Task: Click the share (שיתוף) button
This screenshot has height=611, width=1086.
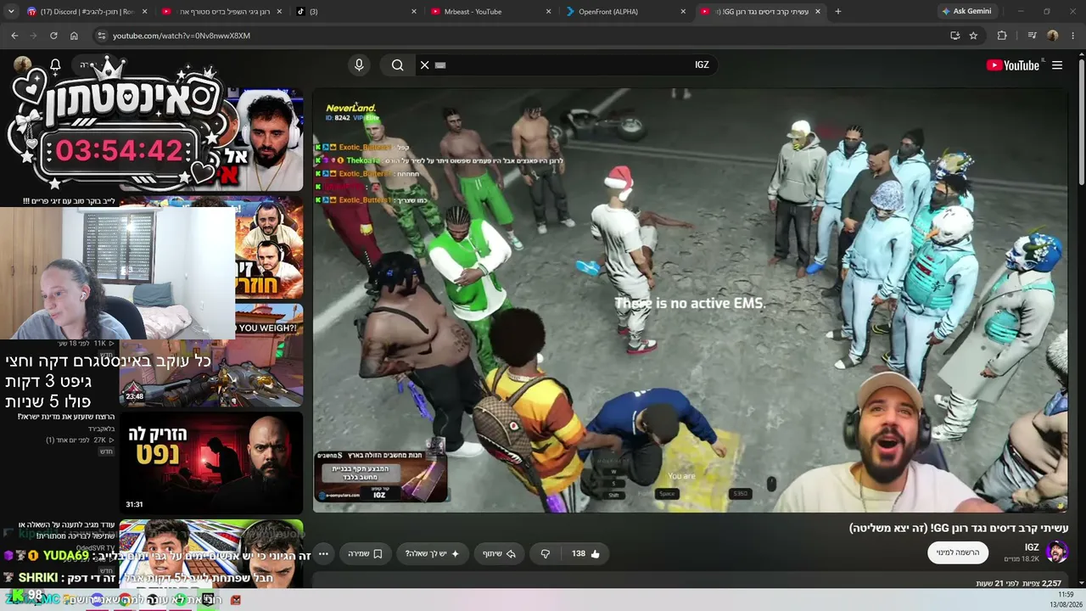Action: pos(499,553)
